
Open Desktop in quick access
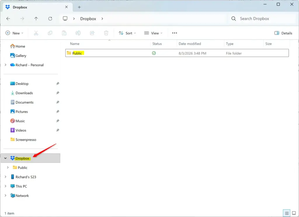coord(19,83)
